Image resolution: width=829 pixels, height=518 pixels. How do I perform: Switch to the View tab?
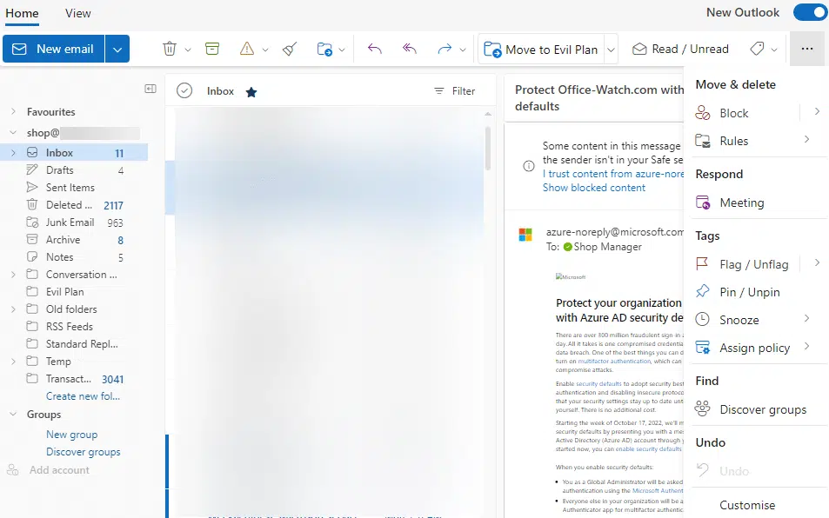(77, 13)
